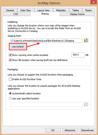Browse for staging path folder icon
Screen dimensions: 98x135
coord(86,40)
